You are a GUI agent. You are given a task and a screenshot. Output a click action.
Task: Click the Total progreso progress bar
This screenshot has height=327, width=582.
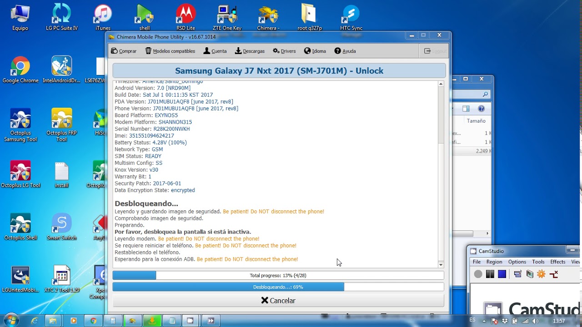point(278,275)
